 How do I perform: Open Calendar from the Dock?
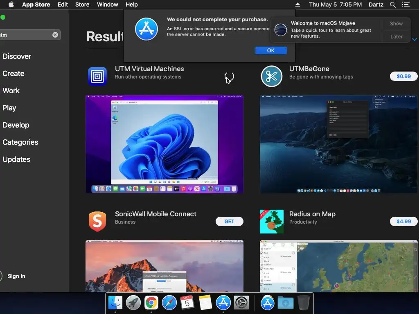click(x=187, y=303)
